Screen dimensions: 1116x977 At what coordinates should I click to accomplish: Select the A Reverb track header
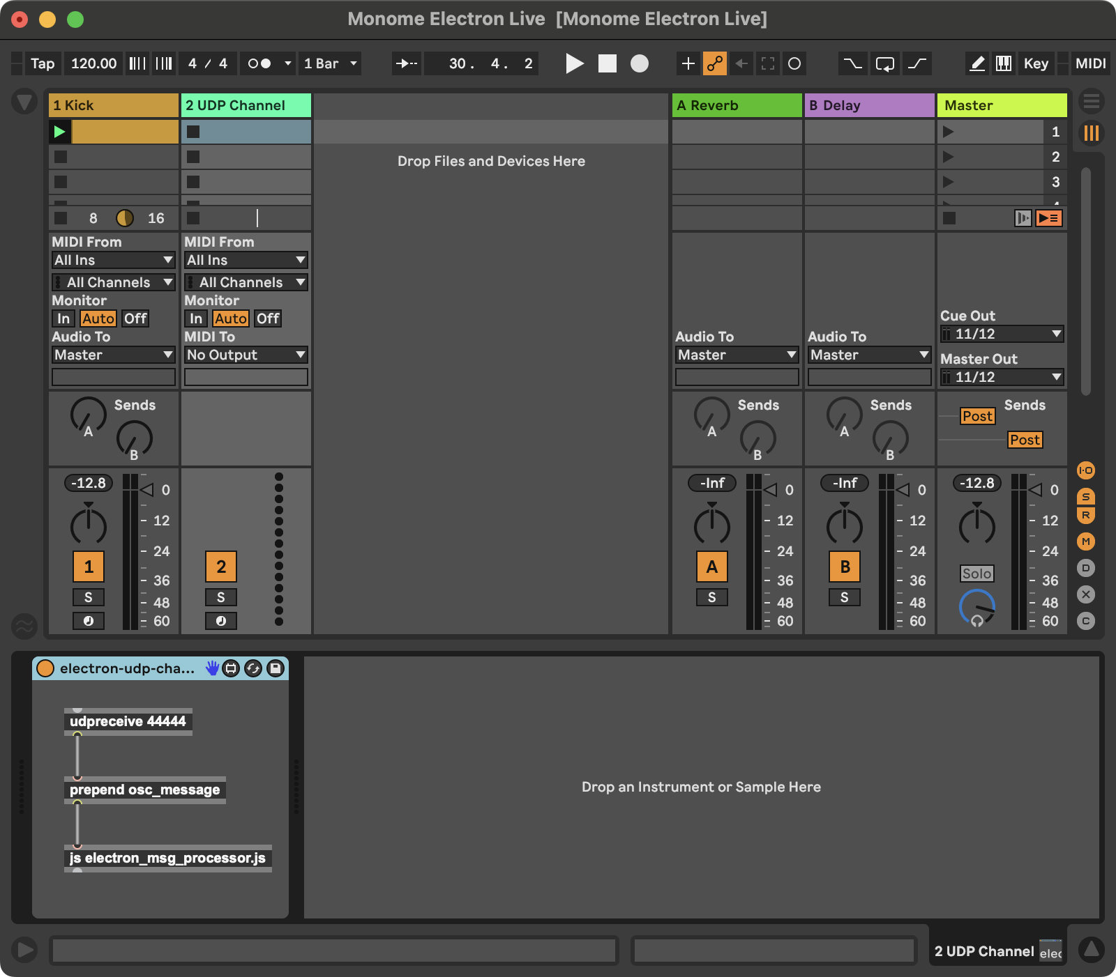click(x=737, y=105)
